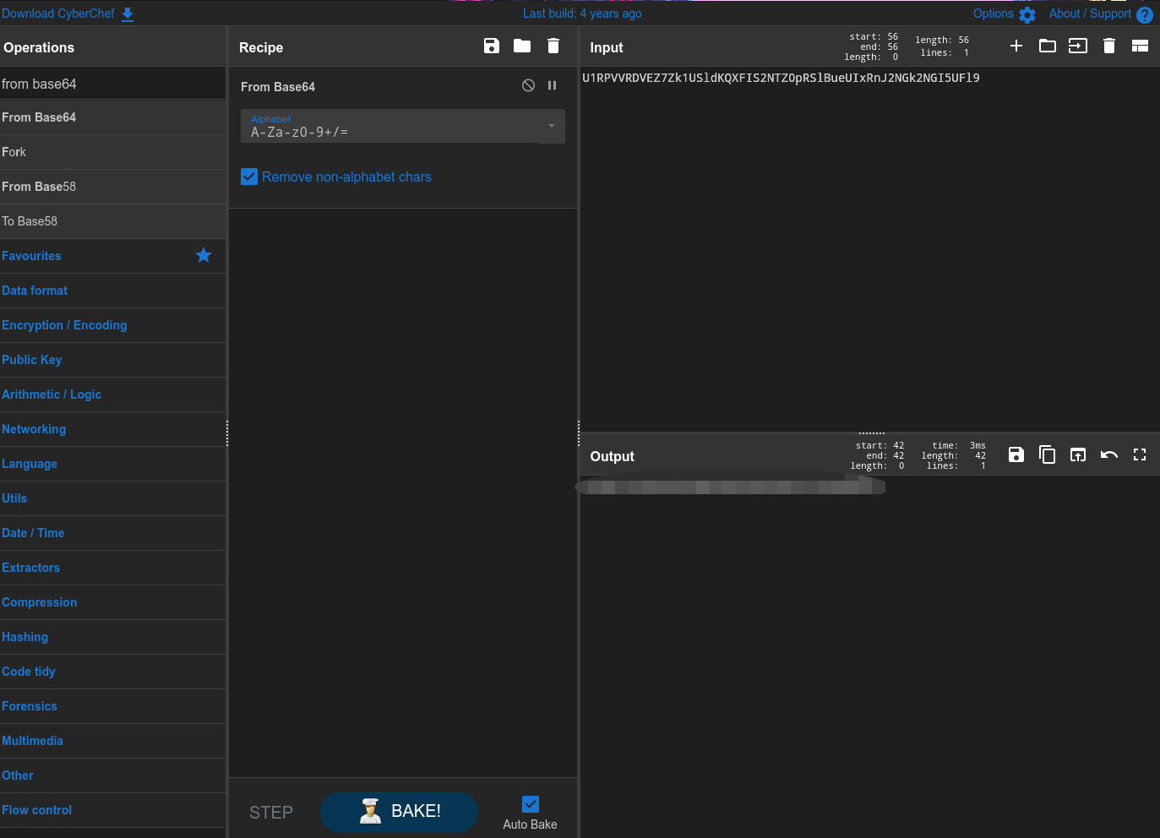
Task: Copy output to clipboard
Action: [1047, 455]
